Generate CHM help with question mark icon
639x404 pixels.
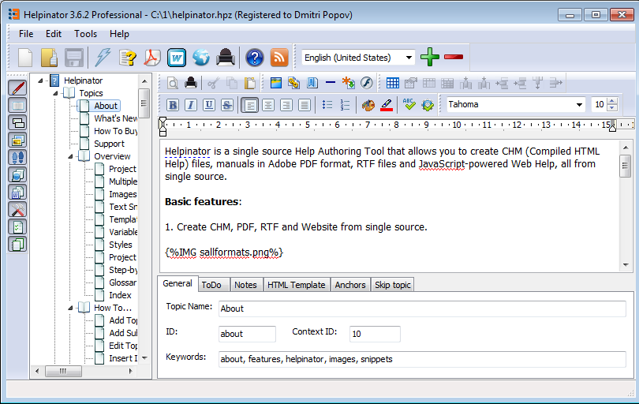128,58
